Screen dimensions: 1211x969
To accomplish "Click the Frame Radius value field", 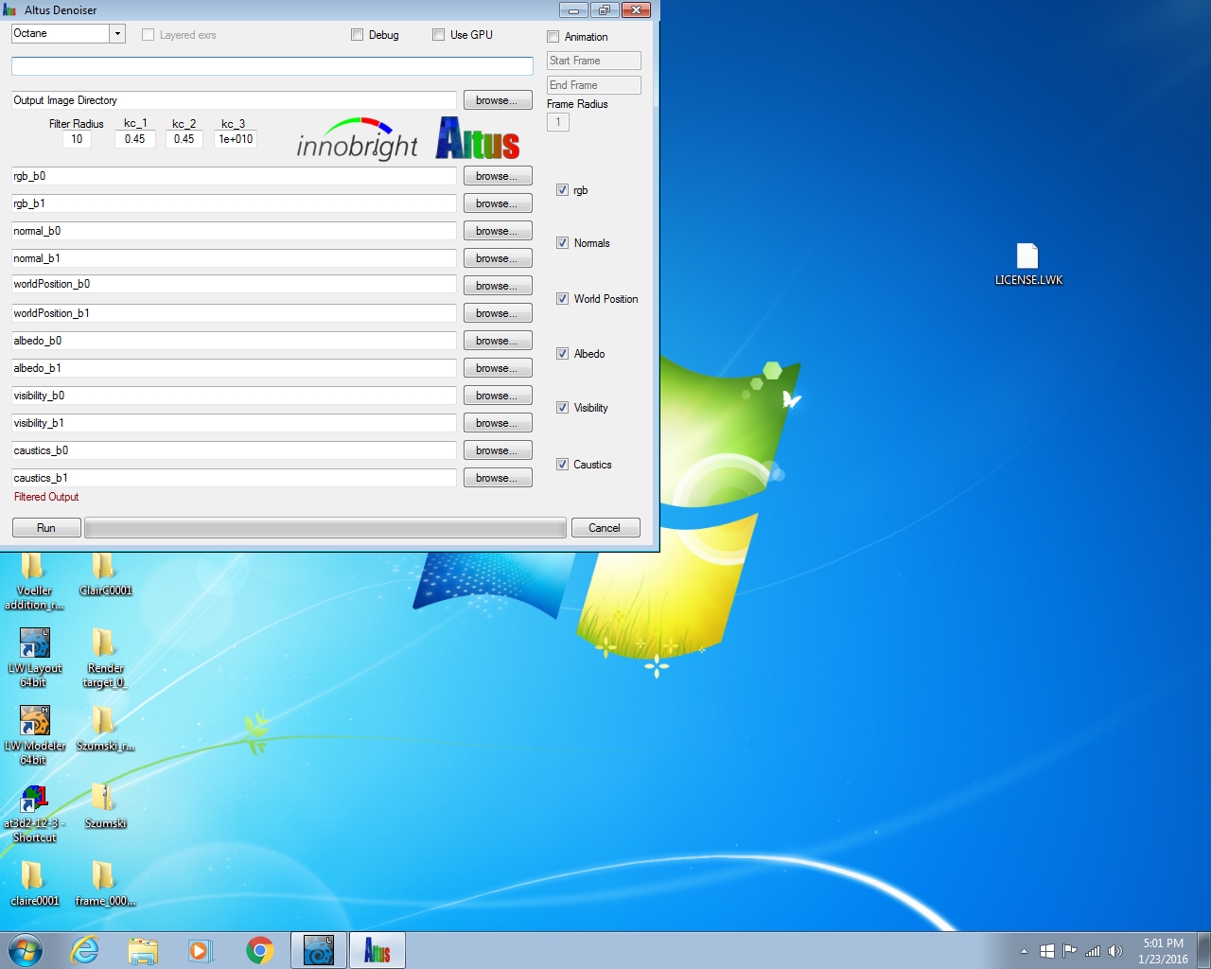I will tap(558, 122).
